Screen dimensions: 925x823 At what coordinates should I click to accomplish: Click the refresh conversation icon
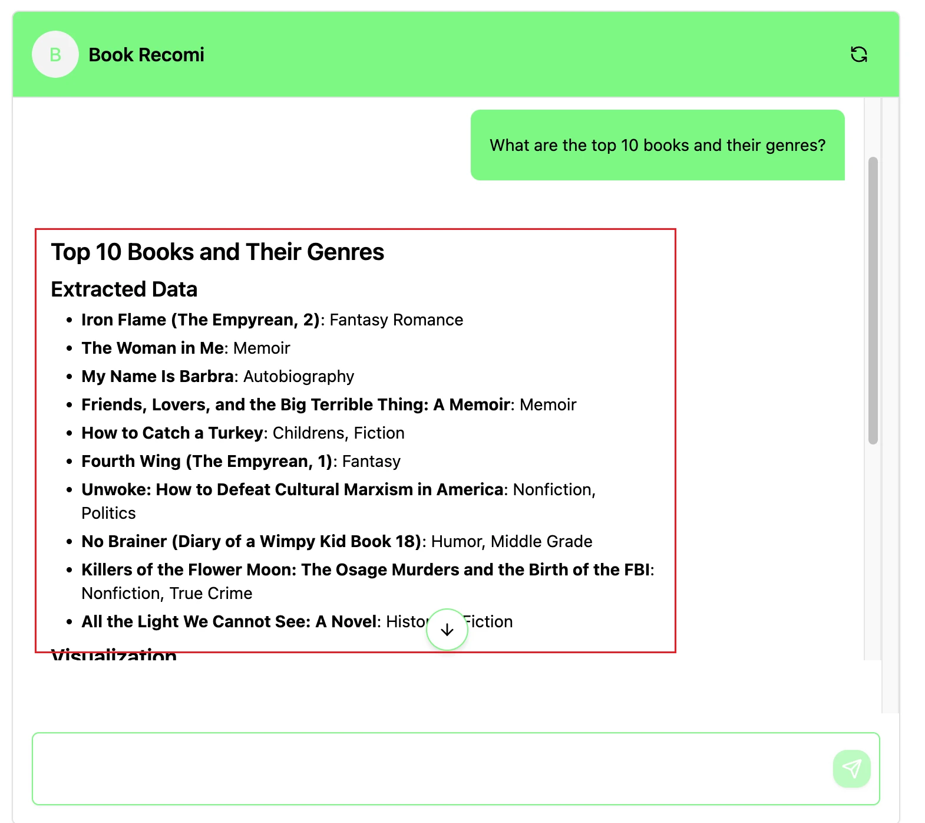pyautogui.click(x=859, y=54)
